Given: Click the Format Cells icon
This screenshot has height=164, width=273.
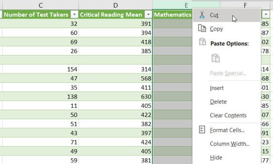Looking at the screenshot, I should point(202,130).
